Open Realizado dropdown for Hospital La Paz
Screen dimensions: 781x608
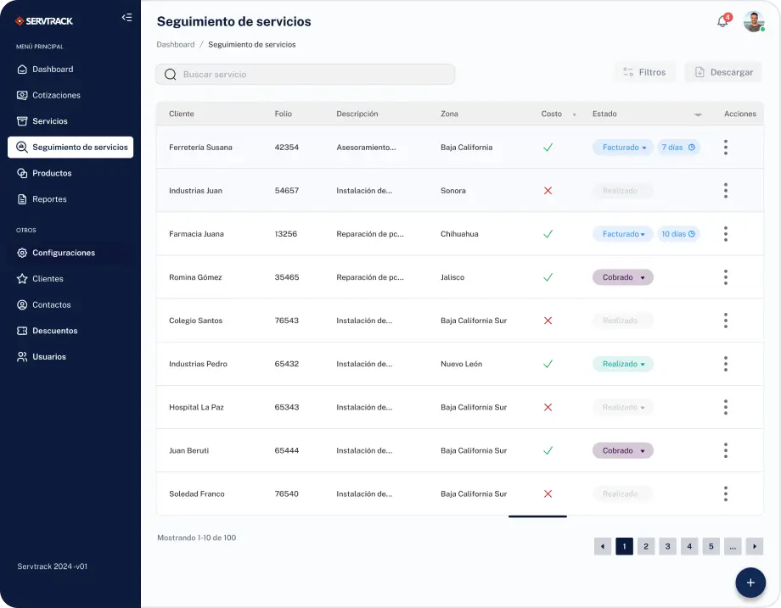coord(622,407)
